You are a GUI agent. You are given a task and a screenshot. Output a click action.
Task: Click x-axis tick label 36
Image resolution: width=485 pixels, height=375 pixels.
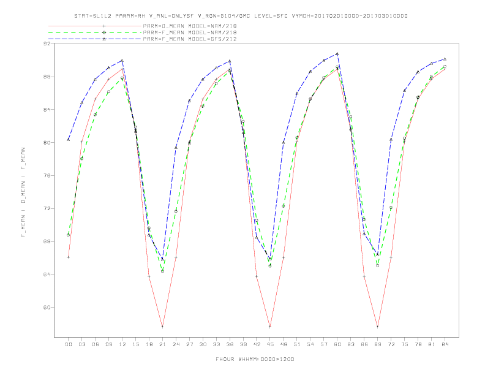pos(230,344)
